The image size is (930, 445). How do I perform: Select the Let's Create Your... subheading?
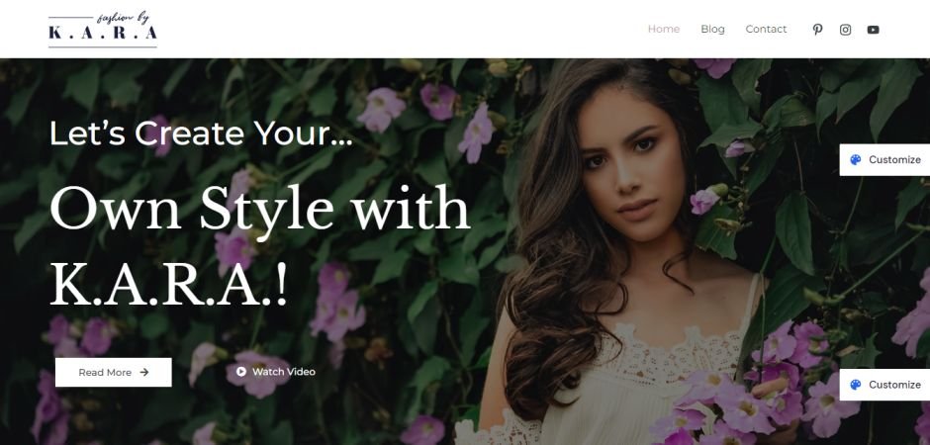click(x=201, y=133)
